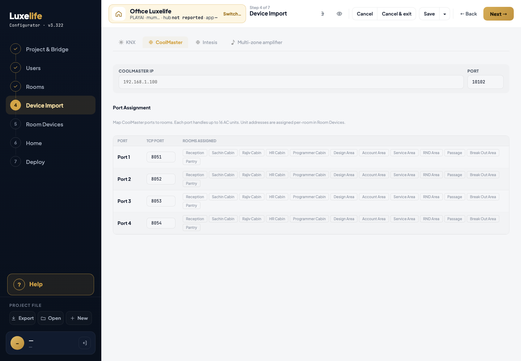Toggle Pantry for Port 4
Screen dimensions: 521x361
pyautogui.click(x=191, y=227)
